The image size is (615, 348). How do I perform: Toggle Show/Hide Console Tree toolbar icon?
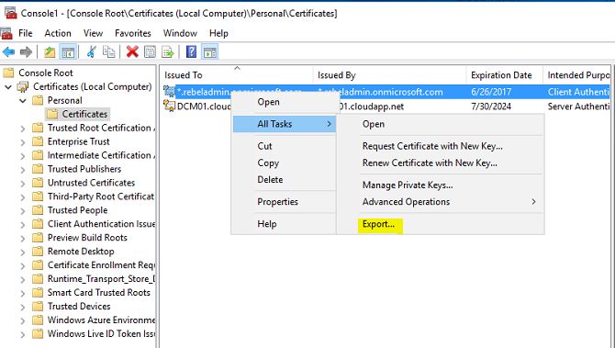pyautogui.click(x=67, y=51)
